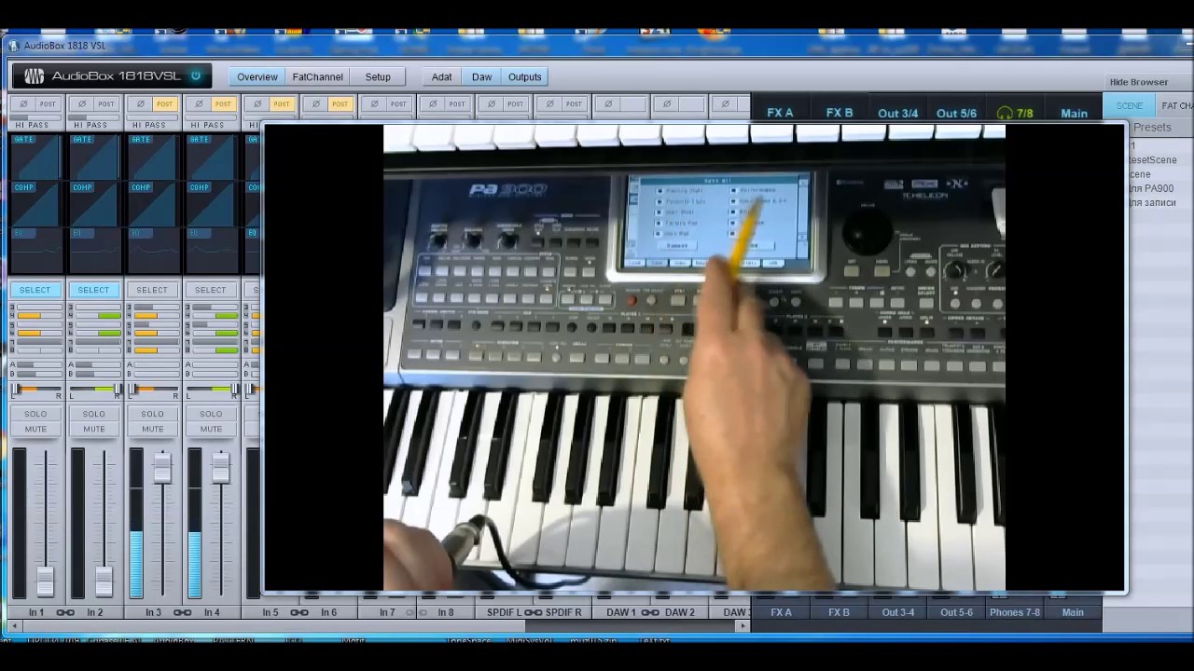
Task: Click the In 4 channel fader
Action: pyautogui.click(x=220, y=469)
